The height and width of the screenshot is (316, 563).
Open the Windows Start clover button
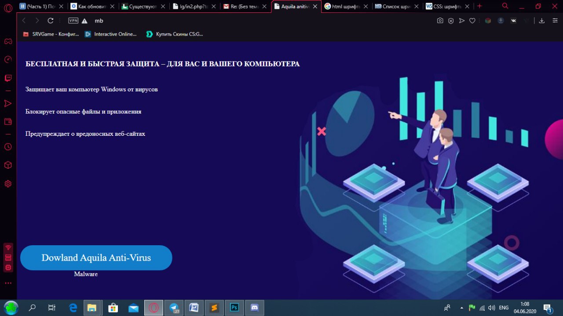[x=11, y=308]
